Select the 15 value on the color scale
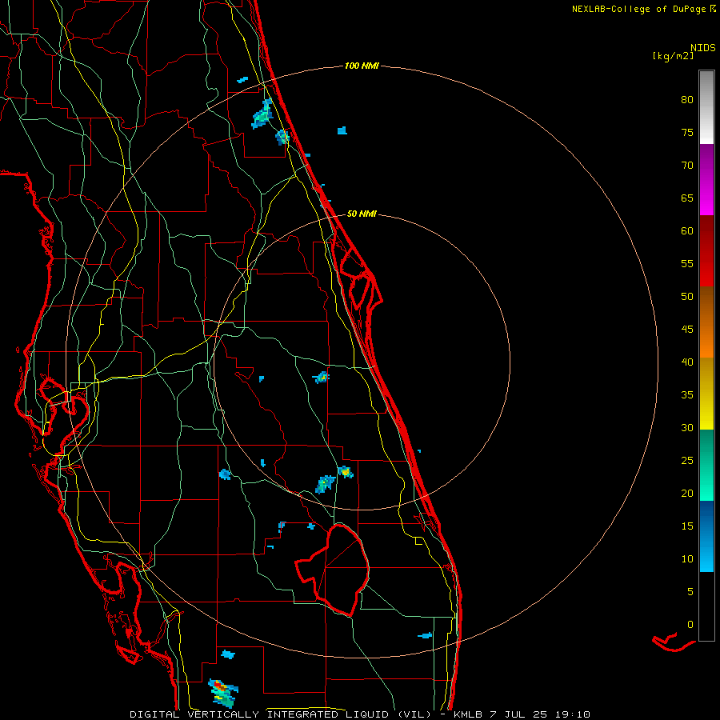The image size is (720, 720). pyautogui.click(x=687, y=526)
